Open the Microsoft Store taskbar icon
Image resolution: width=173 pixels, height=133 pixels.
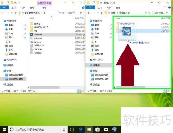coord(98,130)
